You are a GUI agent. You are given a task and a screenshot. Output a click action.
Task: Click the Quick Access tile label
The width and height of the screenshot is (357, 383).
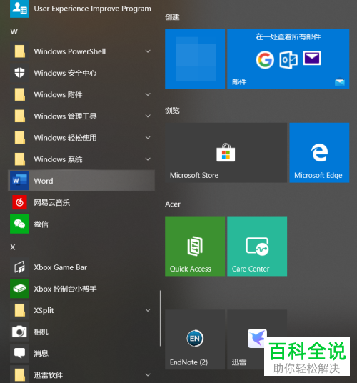(x=191, y=269)
